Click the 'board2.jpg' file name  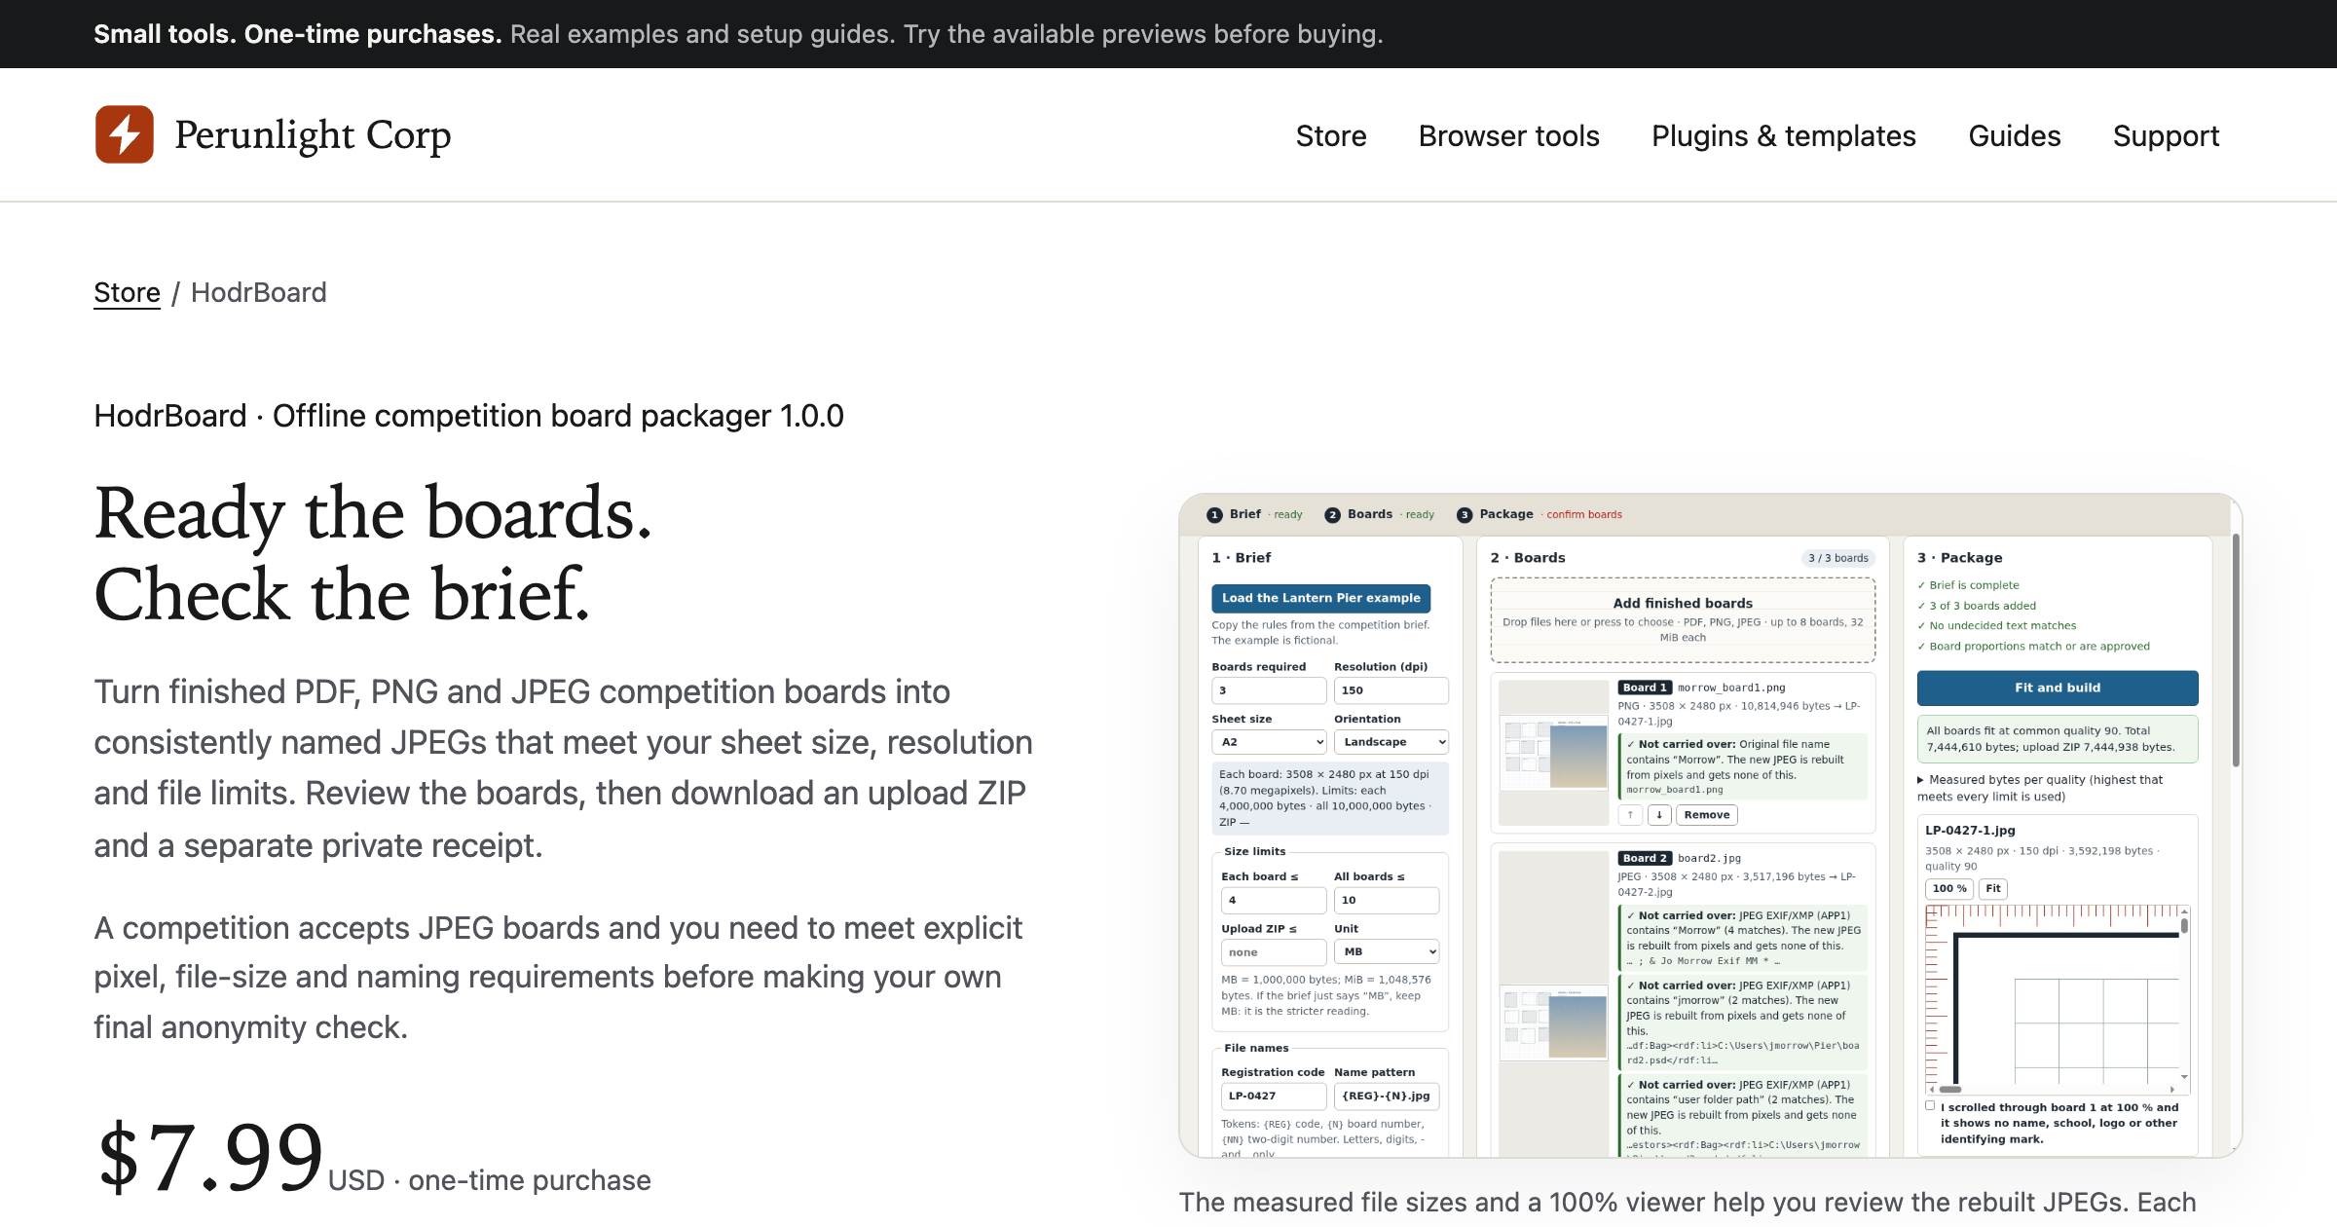1709,858
